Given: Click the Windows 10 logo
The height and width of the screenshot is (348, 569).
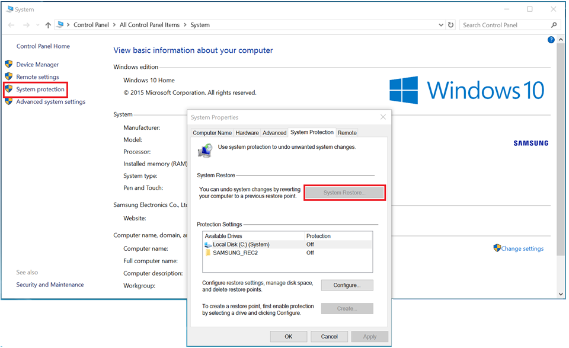Looking at the screenshot, I should (466, 90).
